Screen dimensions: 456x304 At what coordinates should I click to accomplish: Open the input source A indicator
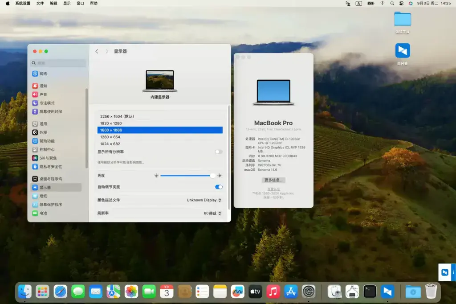[359, 3]
